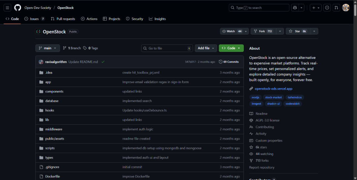The width and height of the screenshot is (357, 180).
Task: Open pull requests icon in header
Action: (x=336, y=8)
